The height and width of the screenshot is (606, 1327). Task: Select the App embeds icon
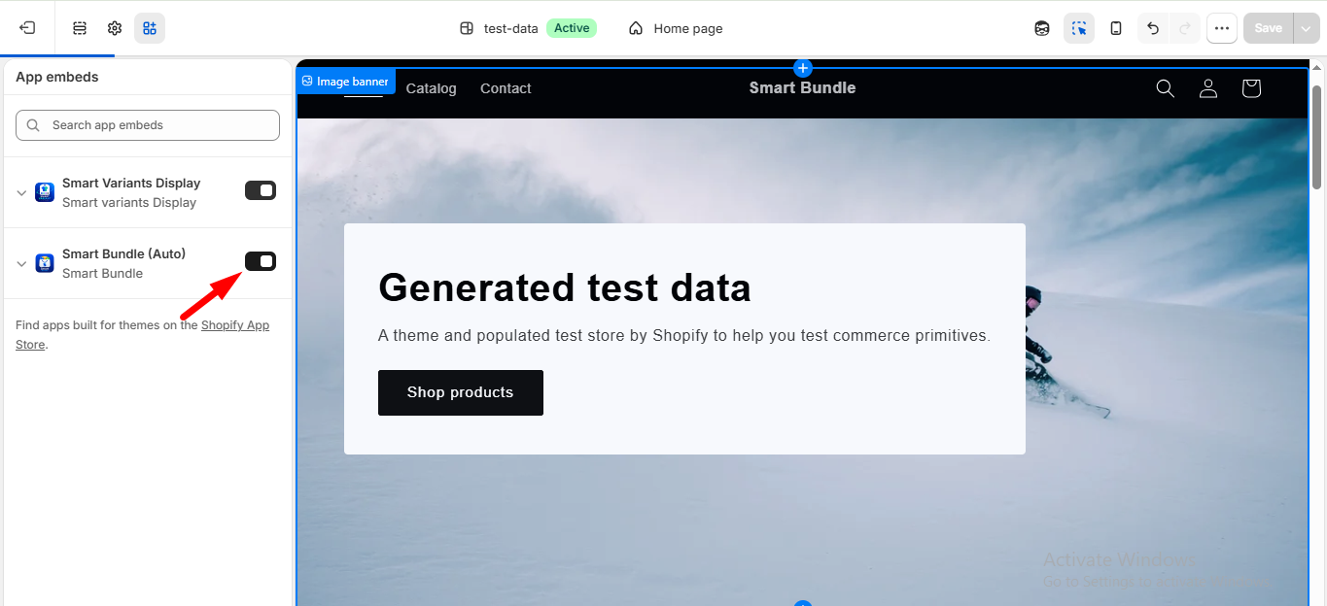(150, 28)
